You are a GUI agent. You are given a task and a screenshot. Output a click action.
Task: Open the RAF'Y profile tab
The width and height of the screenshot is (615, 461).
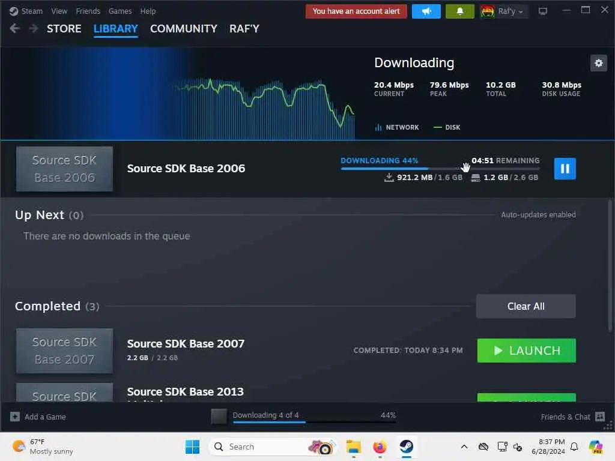[244, 29]
